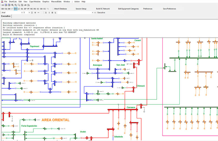The height and width of the screenshot is (141, 218).
Task: Click Attach Database button
Action: tap(60, 9)
